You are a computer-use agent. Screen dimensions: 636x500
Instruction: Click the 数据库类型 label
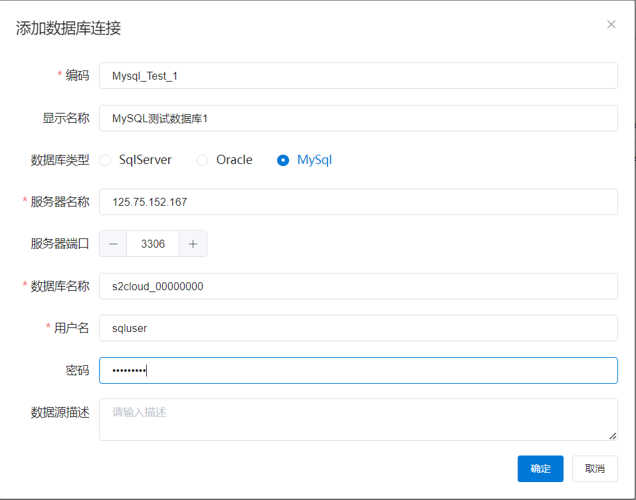pyautogui.click(x=60, y=160)
